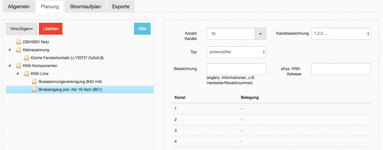The width and height of the screenshot is (383, 150).
Task: Click channel row 4 in the table
Action: point(272,141)
